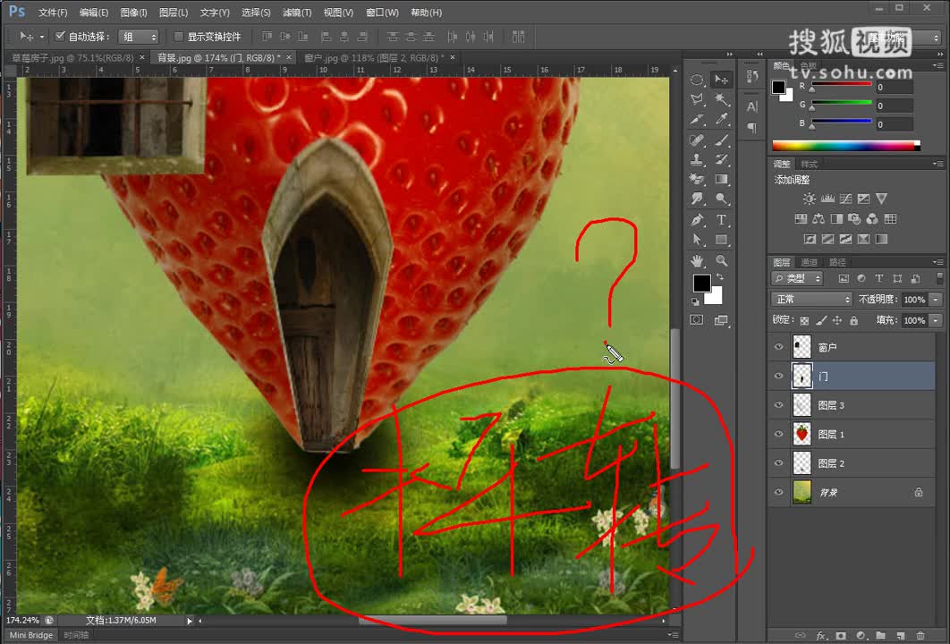
Task: Select the Pen tool
Action: point(697,220)
